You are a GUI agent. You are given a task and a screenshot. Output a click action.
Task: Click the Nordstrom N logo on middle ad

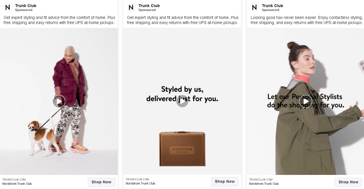[x=131, y=7]
